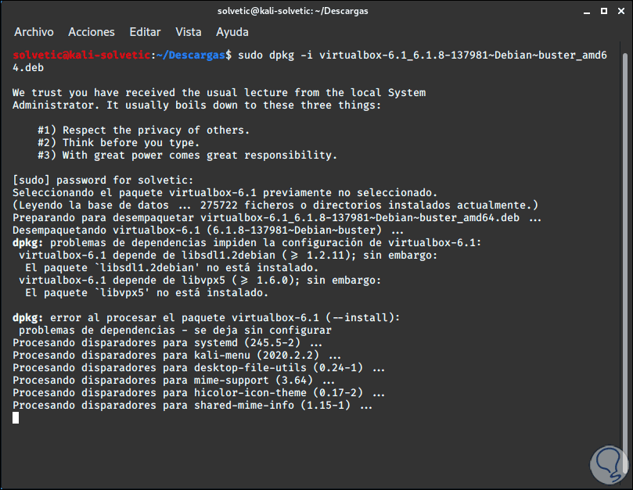Open the Archivo menu
Screen dimensions: 633x490
click(34, 32)
